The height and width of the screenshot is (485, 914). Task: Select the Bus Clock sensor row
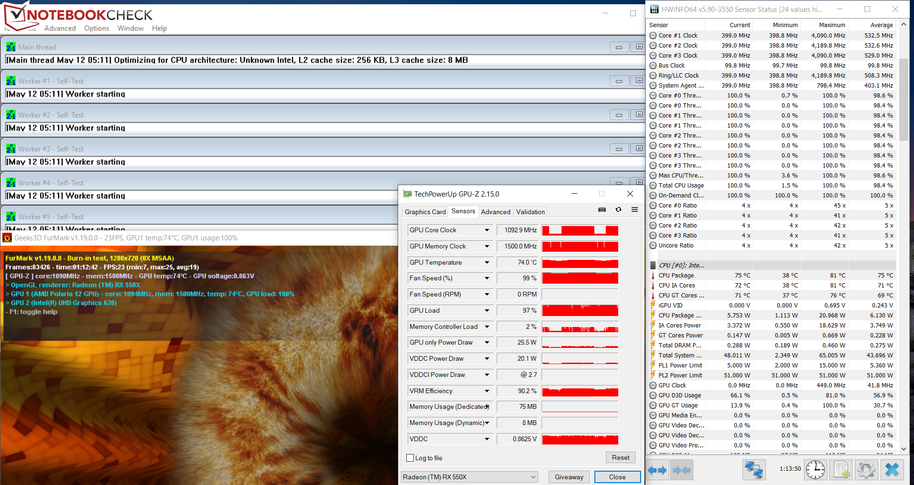pos(772,66)
